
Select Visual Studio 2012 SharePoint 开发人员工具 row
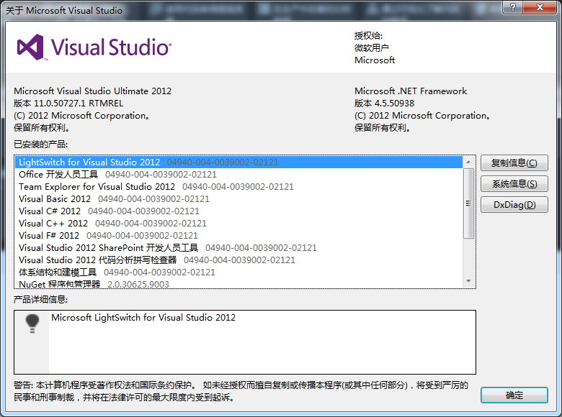(238, 248)
